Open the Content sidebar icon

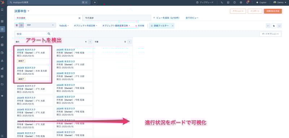tap(2, 45)
